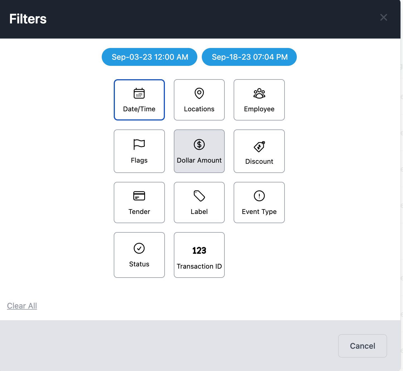Screen dimensions: 403x371
Task: Click the calendar icon for Date/Time filter
Action: (x=139, y=93)
